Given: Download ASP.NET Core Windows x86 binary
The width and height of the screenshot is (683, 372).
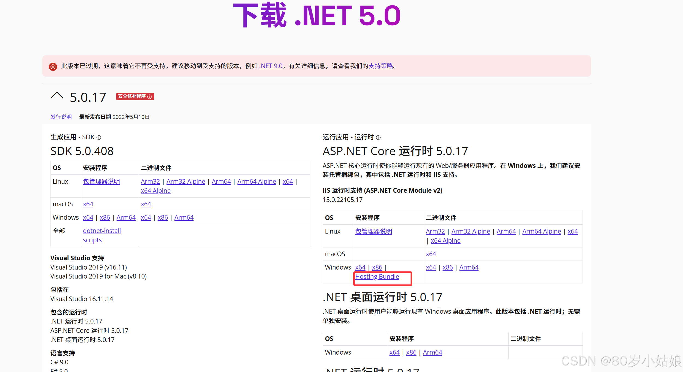Looking at the screenshot, I should pyautogui.click(x=448, y=267).
